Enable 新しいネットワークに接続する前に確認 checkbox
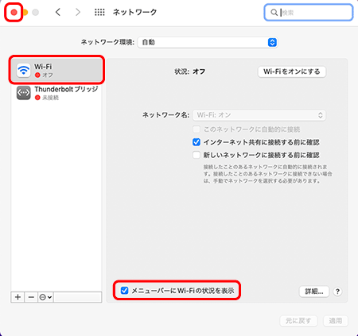 197,155
